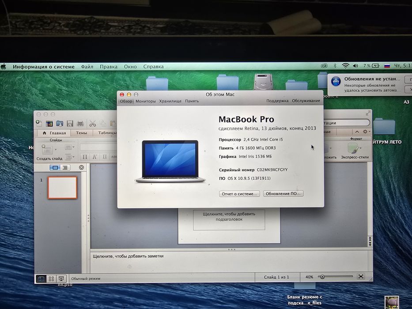Click the Обслуживание link in About This Mac
The height and width of the screenshot is (309, 412).
(306, 101)
